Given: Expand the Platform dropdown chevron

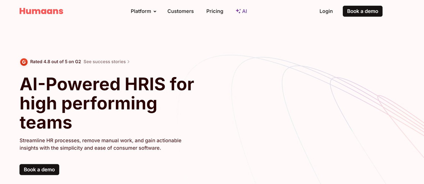Looking at the screenshot, I should tap(155, 12).
